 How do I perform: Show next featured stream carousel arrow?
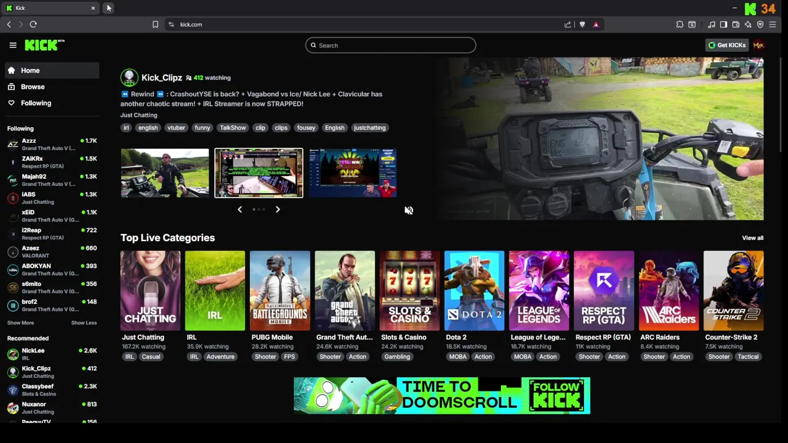coord(278,210)
